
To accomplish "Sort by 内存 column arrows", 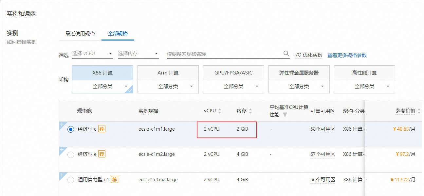I will pos(250,111).
